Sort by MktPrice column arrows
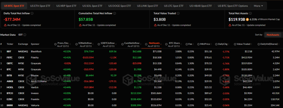 pos(211,44)
